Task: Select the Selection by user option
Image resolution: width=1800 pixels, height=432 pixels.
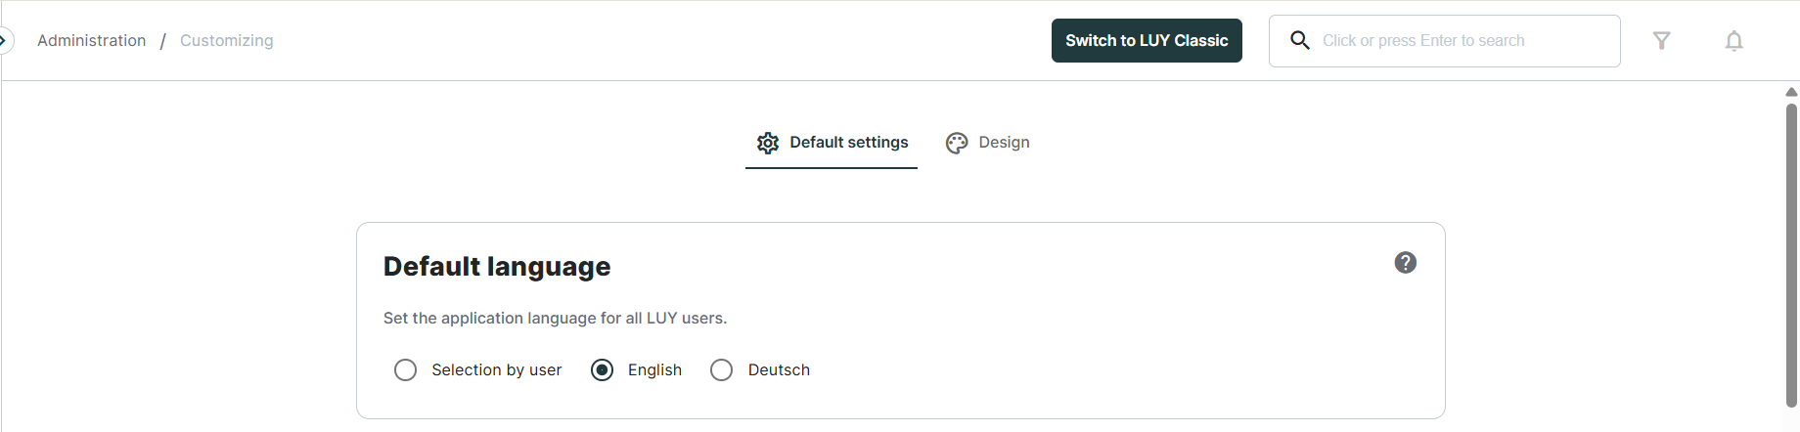Action: tap(405, 369)
